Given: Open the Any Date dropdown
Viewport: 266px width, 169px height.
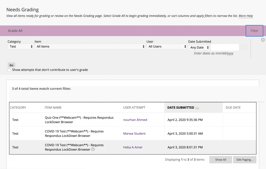Looking at the screenshot, I should click(199, 47).
